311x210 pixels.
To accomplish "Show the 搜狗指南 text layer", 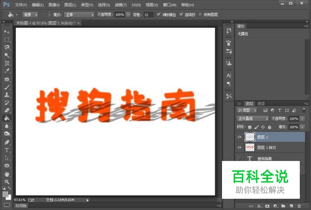I will click(x=240, y=158).
